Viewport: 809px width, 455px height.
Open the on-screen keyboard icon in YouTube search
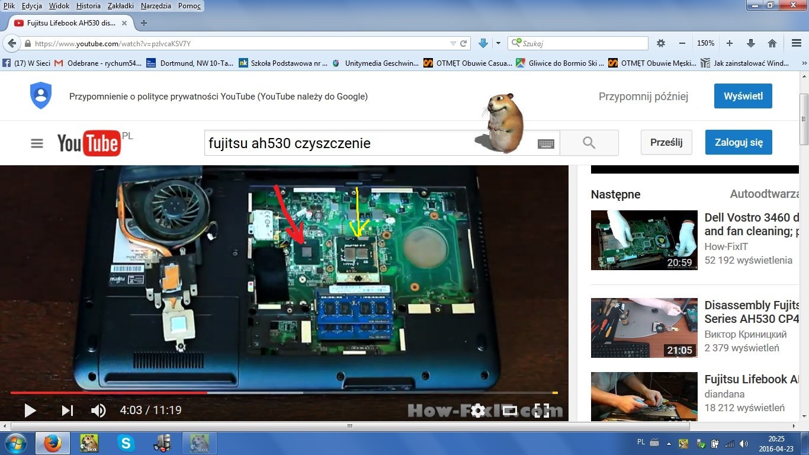pos(546,143)
